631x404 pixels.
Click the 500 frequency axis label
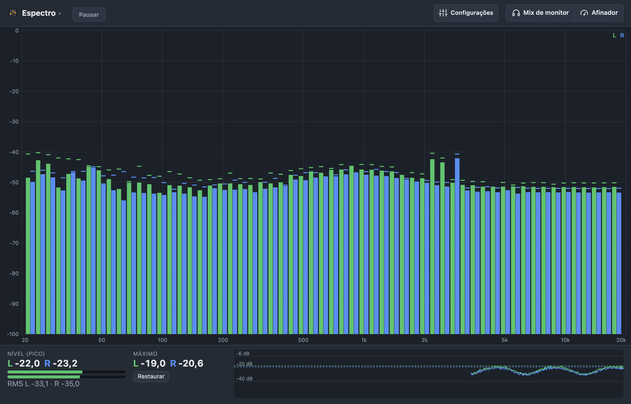point(303,340)
